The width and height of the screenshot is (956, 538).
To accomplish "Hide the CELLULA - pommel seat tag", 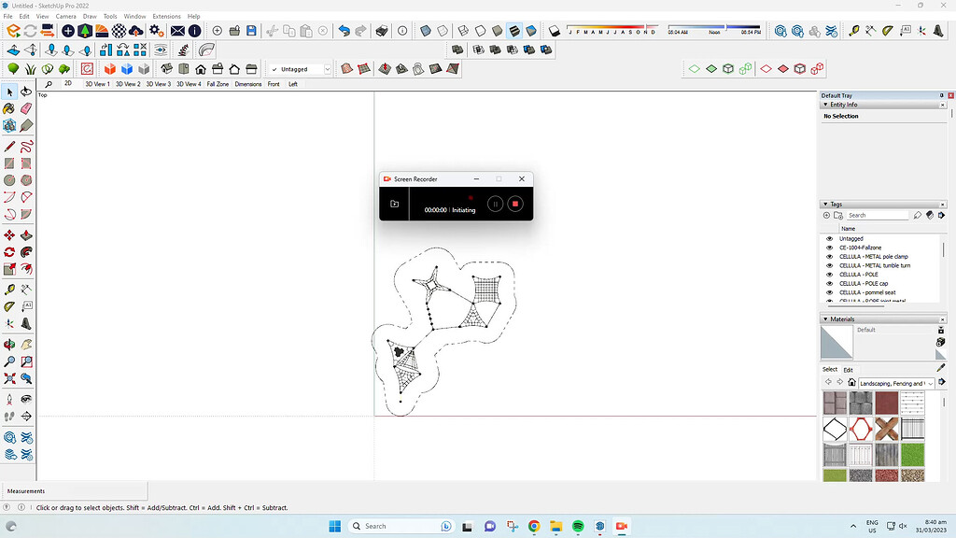I will coord(829,292).
